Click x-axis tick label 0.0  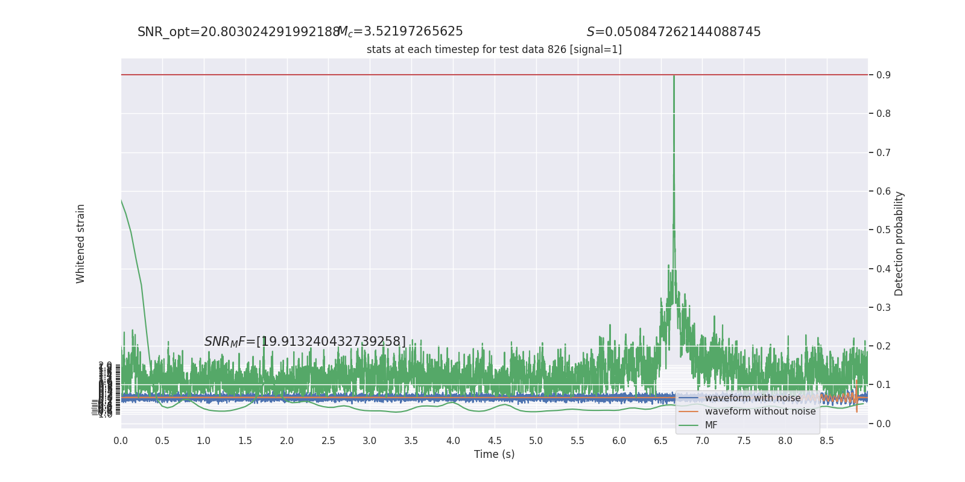pos(121,441)
